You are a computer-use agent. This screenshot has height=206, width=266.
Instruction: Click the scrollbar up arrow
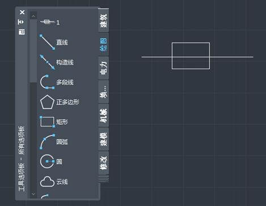(33, 16)
